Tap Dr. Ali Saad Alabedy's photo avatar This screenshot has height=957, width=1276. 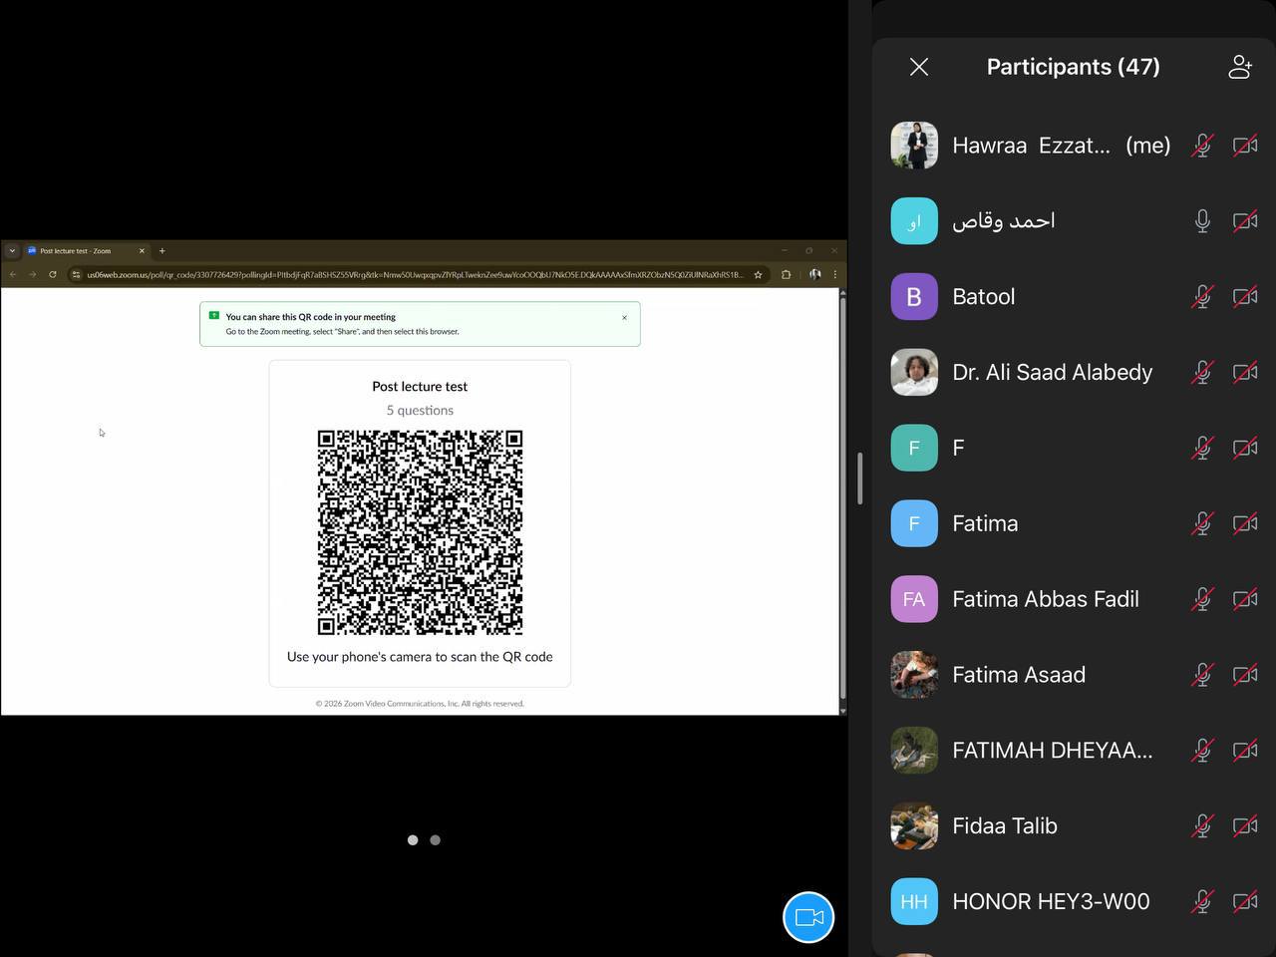(x=914, y=373)
